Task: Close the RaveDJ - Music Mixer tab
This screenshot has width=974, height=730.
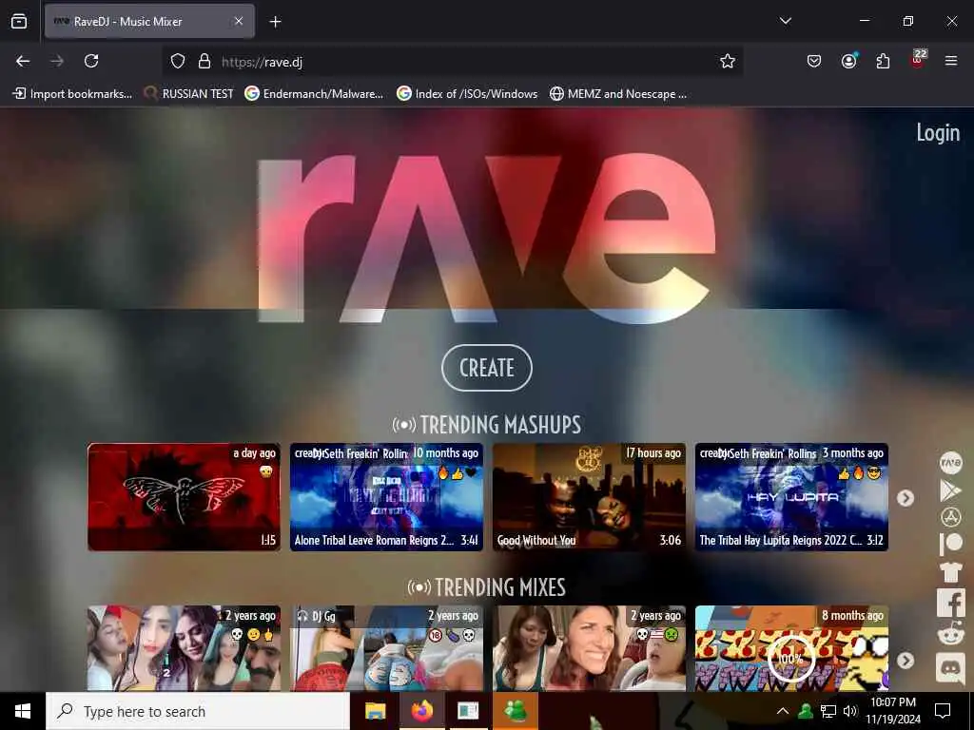Action: 239,21
